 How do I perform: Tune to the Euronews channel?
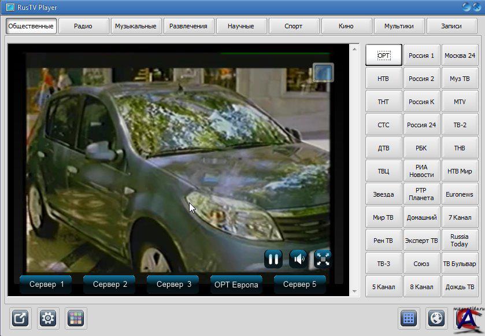pyautogui.click(x=459, y=194)
